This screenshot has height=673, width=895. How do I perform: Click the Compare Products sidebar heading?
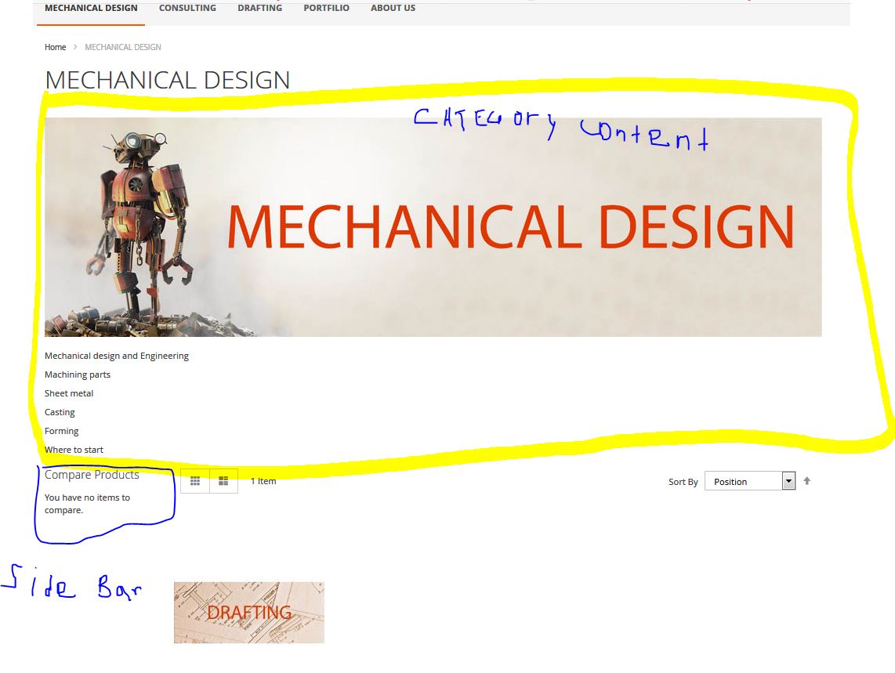92,475
